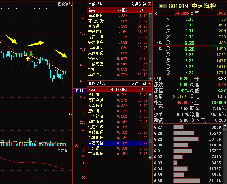Select 北巴传媒 row
The height and width of the screenshot is (184, 227).
pyautogui.click(x=118, y=127)
